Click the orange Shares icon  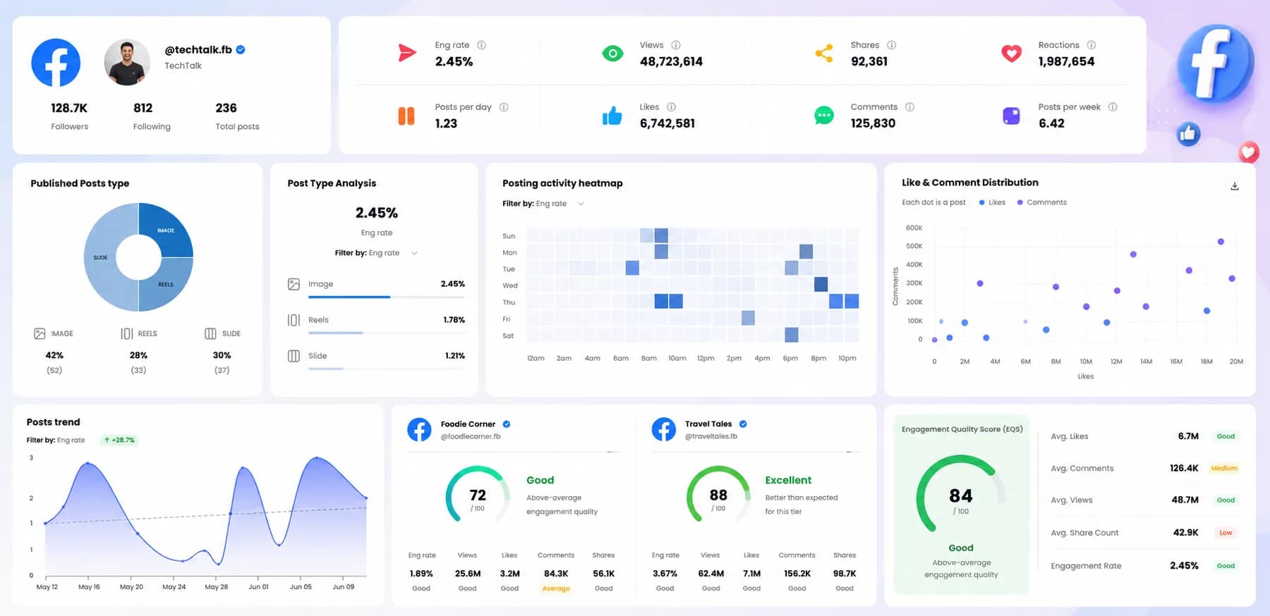point(824,53)
